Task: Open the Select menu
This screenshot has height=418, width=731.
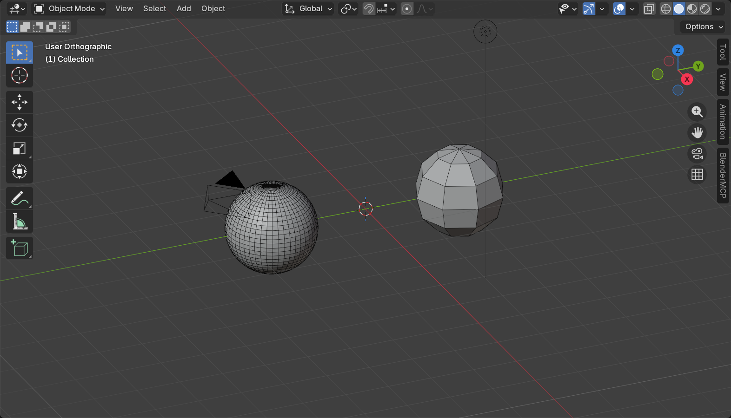Action: tap(154, 8)
